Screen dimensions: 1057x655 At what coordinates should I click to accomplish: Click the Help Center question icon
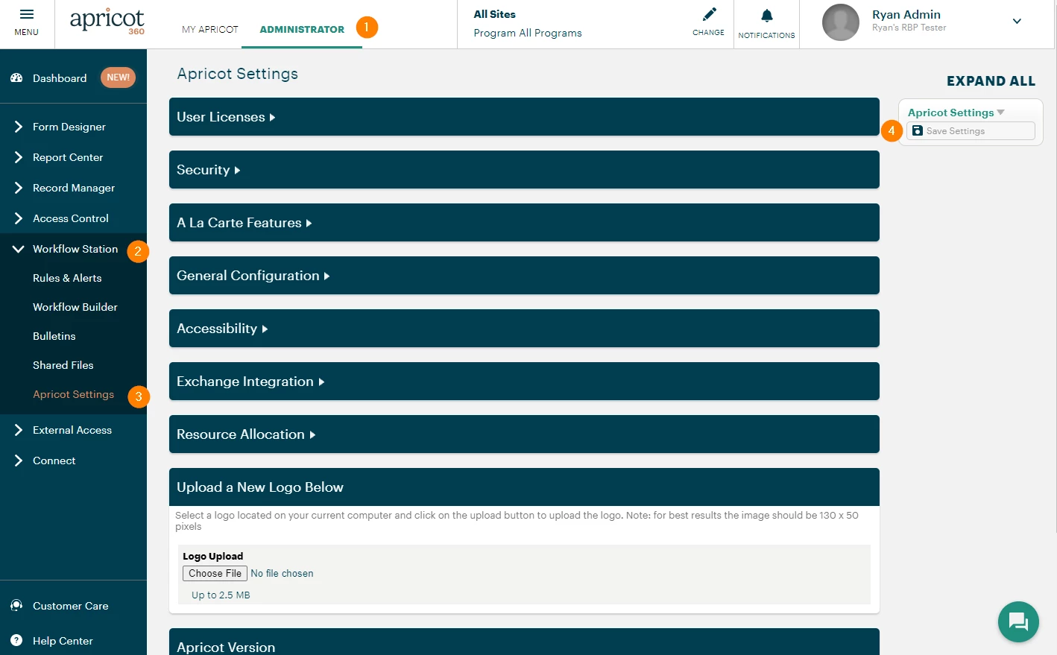pos(16,641)
